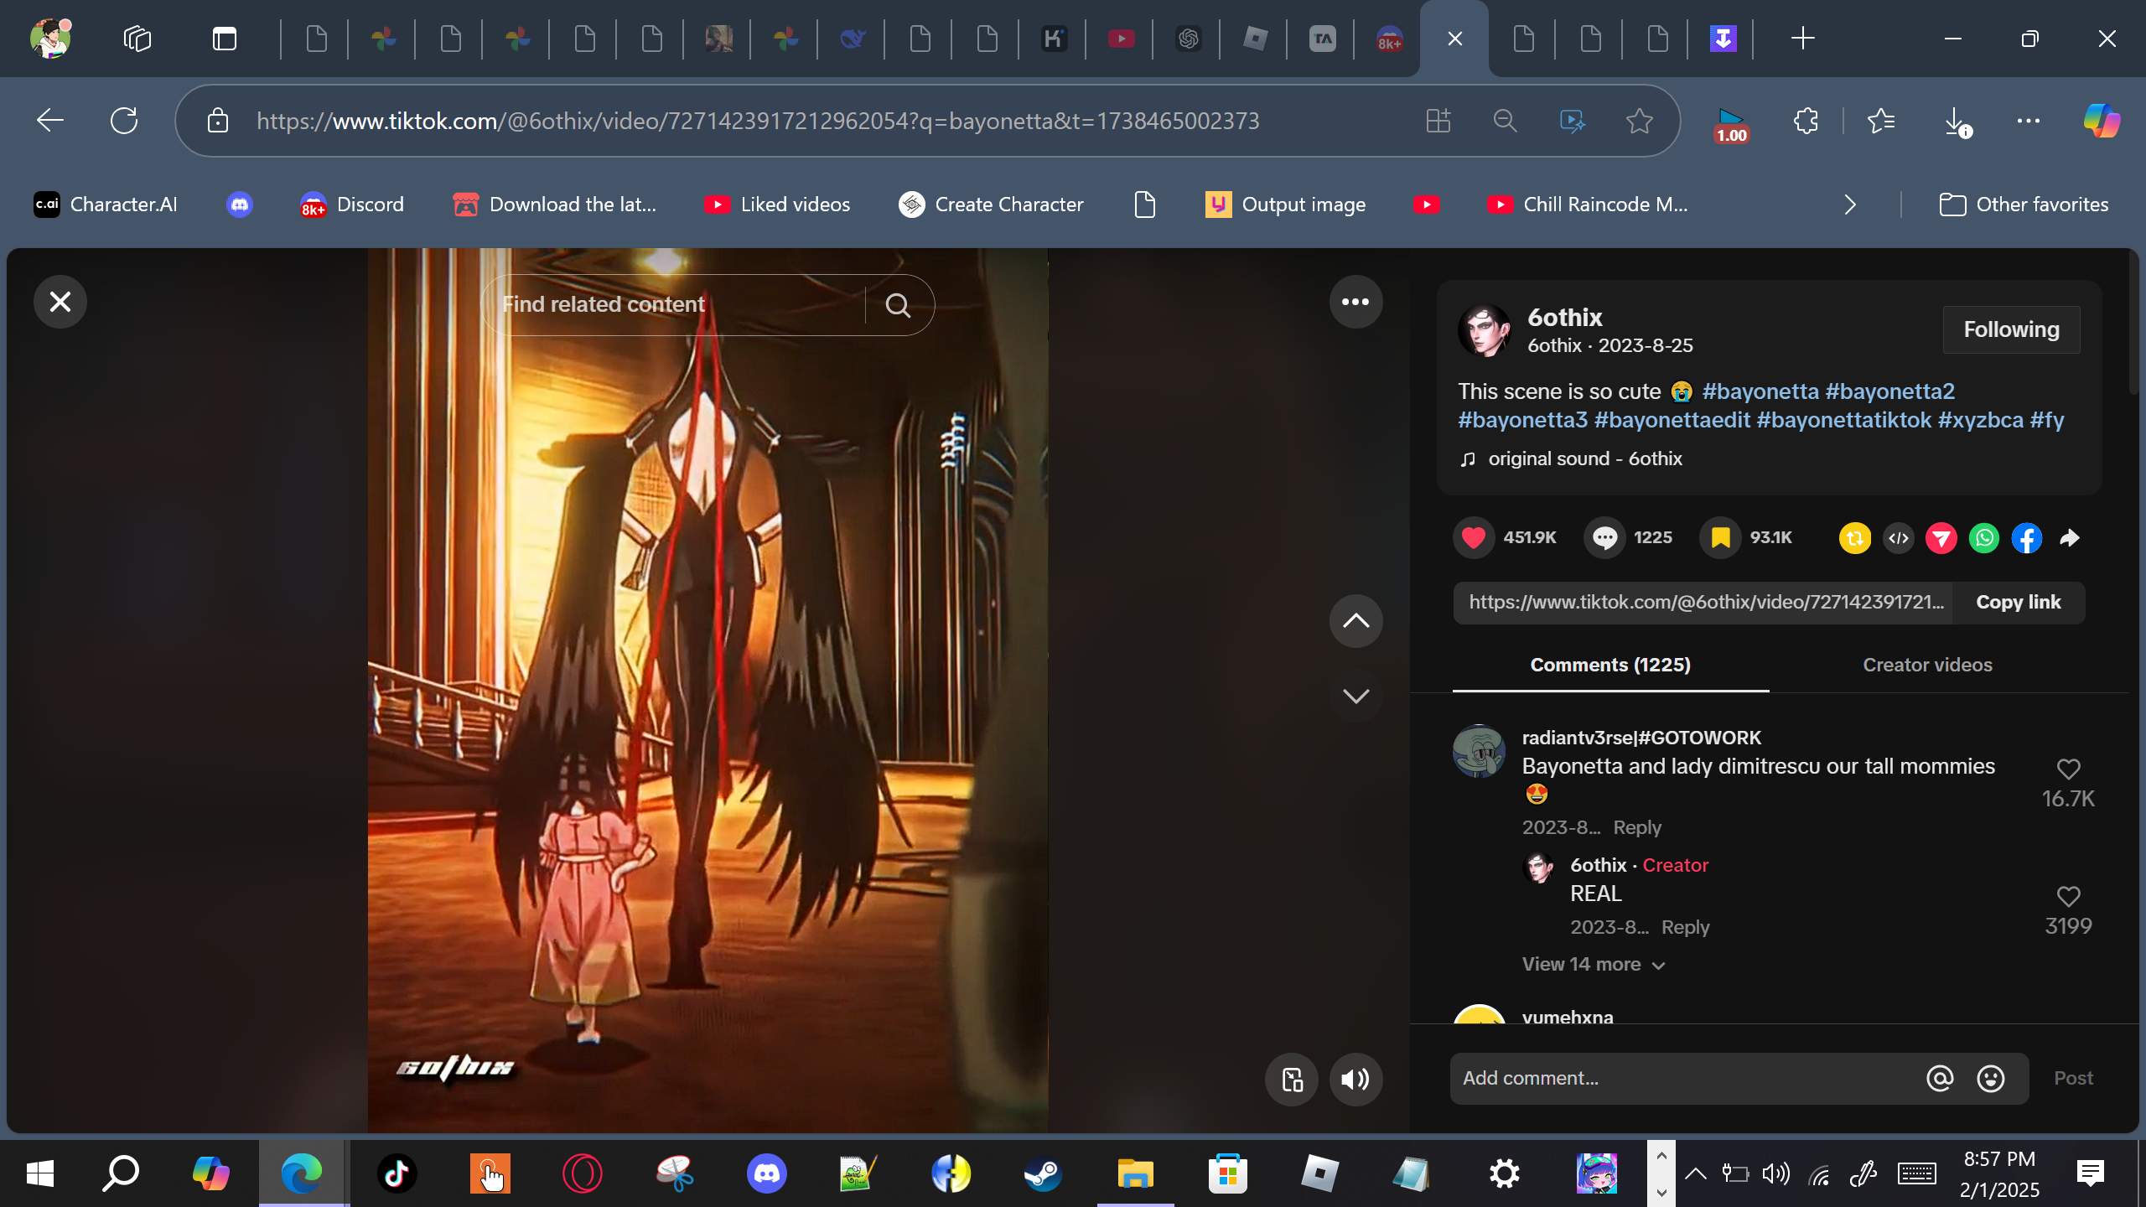Share video to WhatsApp
This screenshot has height=1207, width=2146.
click(1984, 538)
